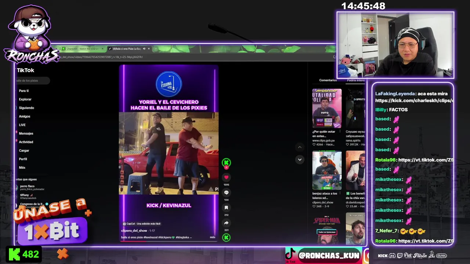Pause the Yoriel y el Cevichero video
470x264 pixels.
[169, 153]
